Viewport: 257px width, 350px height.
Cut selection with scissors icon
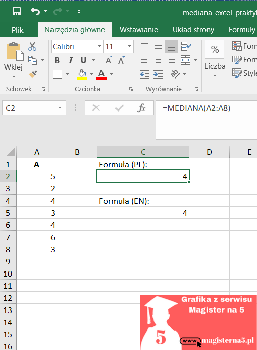tap(32, 46)
